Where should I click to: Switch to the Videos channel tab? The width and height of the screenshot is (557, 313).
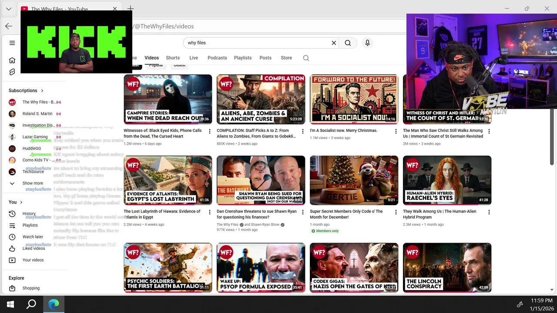[151, 58]
